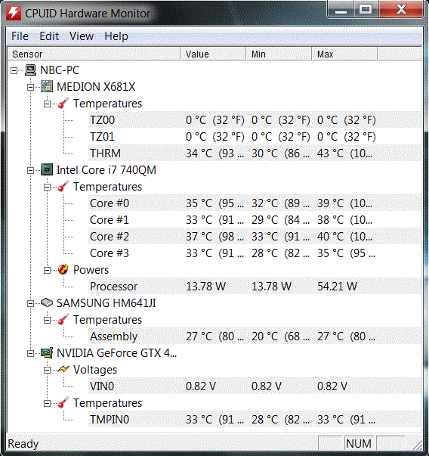Viewport: 429px width, 456px height.
Task: Select the Core #2 temperature row
Action: 255,237
